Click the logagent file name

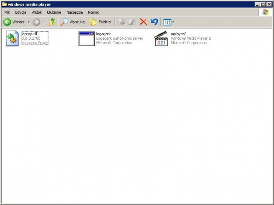tap(103, 34)
